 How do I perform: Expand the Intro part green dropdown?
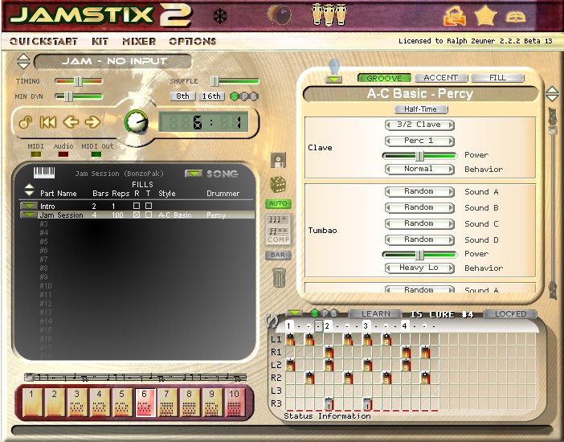[28, 207]
